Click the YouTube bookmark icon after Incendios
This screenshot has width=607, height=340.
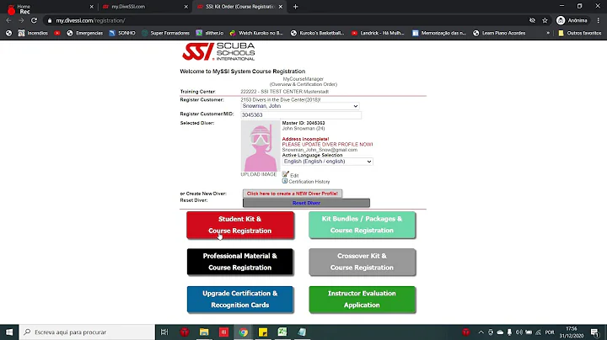tap(57, 33)
